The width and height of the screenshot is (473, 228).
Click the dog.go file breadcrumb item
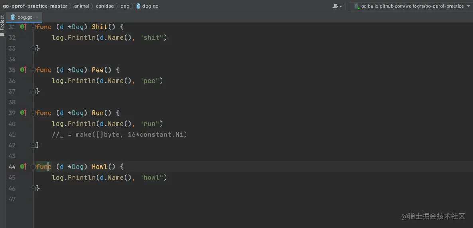(150, 6)
